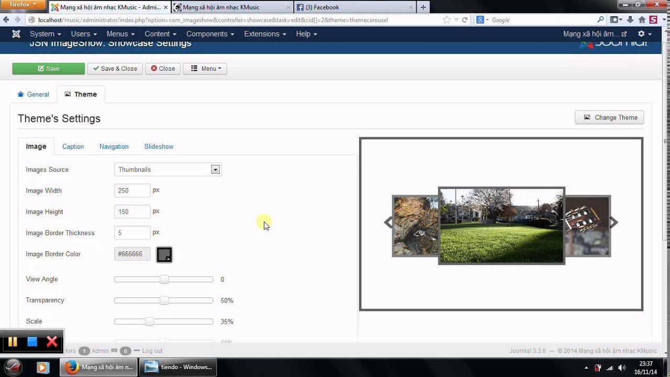Viewport: 670px width, 377px height.
Task: Bookmark page with star icon in address bar
Action: 446,20
